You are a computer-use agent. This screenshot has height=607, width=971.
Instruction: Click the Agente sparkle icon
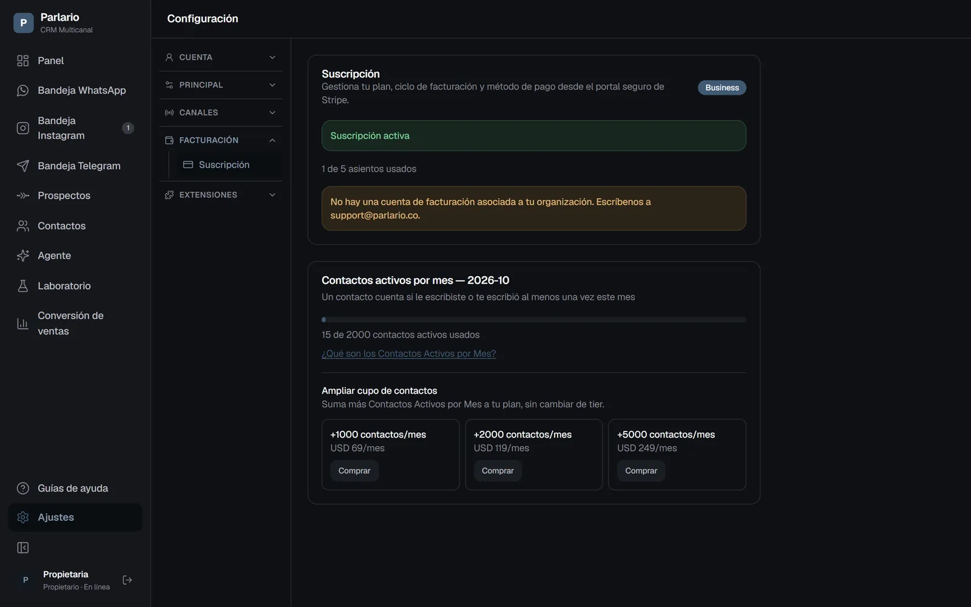23,256
